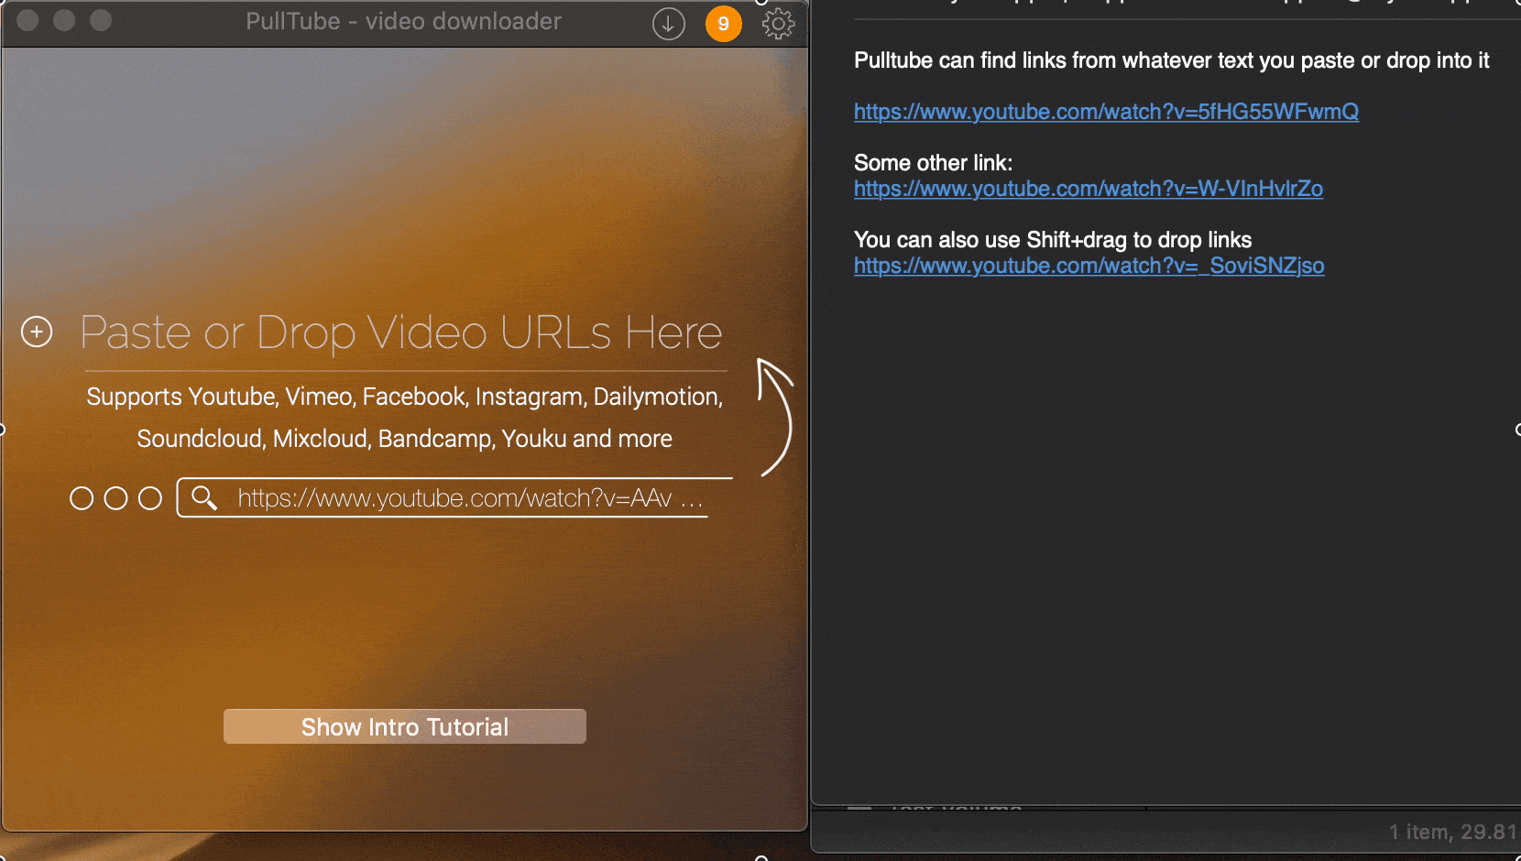Open link ending W-VlnHvlrZo

pyautogui.click(x=1089, y=189)
